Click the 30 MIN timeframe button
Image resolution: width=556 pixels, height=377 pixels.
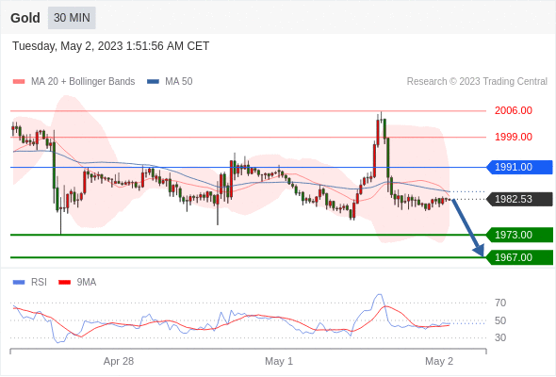[x=72, y=18]
